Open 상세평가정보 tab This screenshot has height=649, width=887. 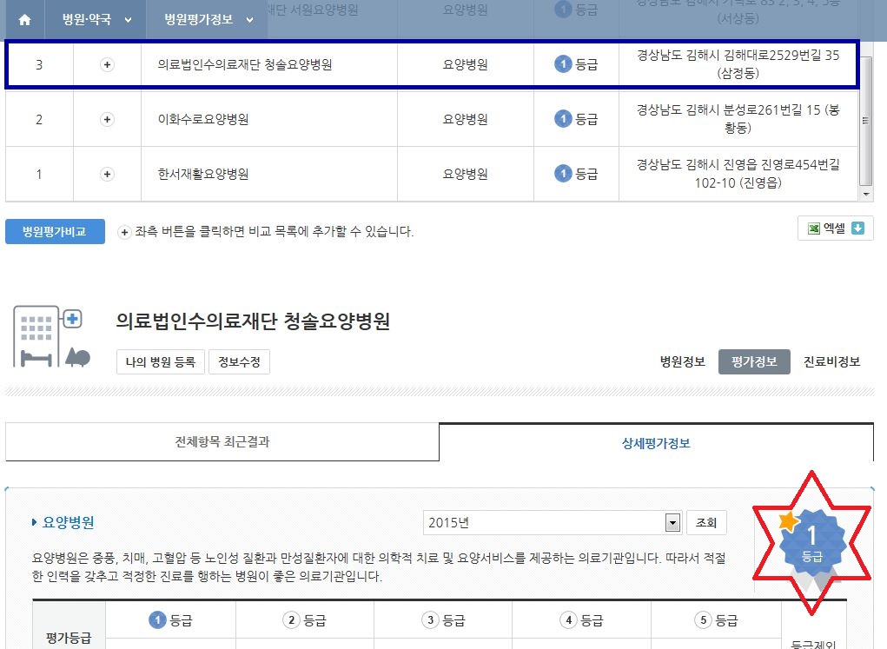coord(656,443)
